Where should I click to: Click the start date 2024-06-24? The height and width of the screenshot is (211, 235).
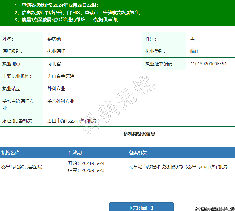coord(93,163)
